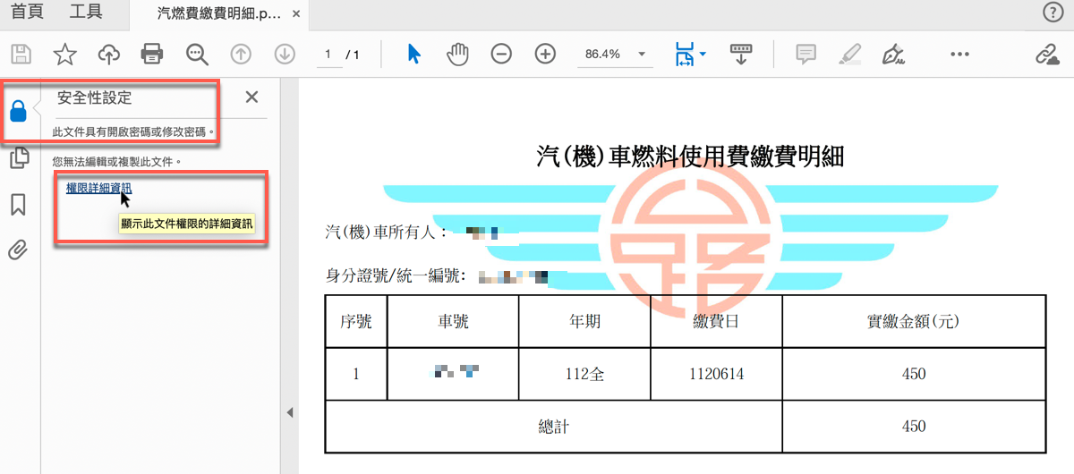Show page thumbnails panel icon
The image size is (1074, 474).
pyautogui.click(x=18, y=159)
